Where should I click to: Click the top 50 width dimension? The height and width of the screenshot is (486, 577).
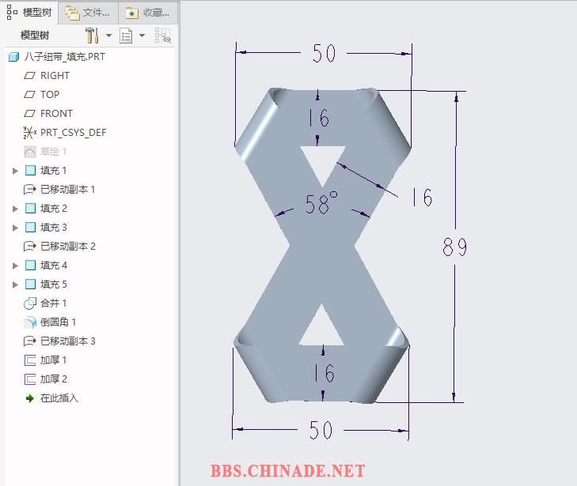click(x=324, y=53)
